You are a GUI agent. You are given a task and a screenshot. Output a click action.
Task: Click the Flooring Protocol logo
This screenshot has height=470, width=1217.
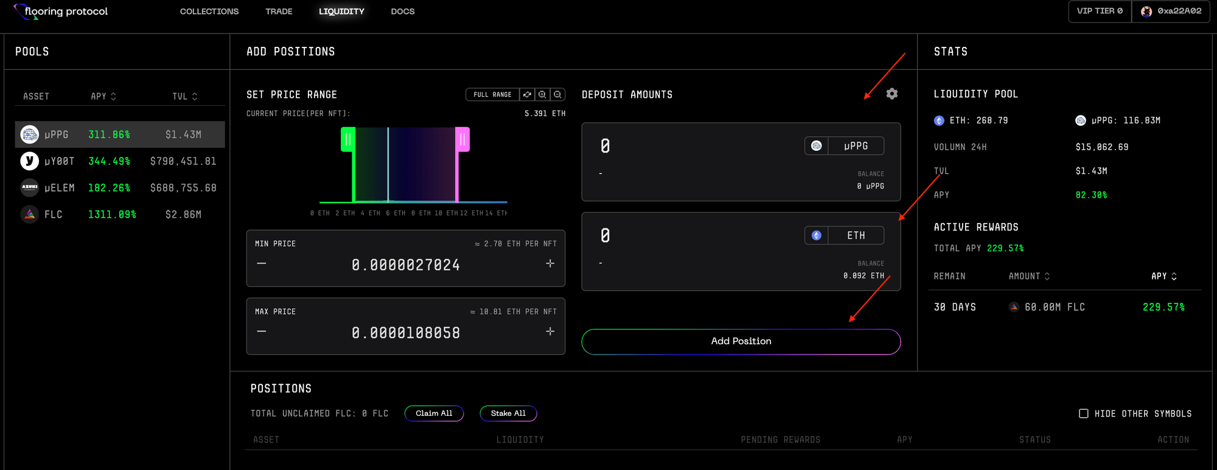pos(61,12)
